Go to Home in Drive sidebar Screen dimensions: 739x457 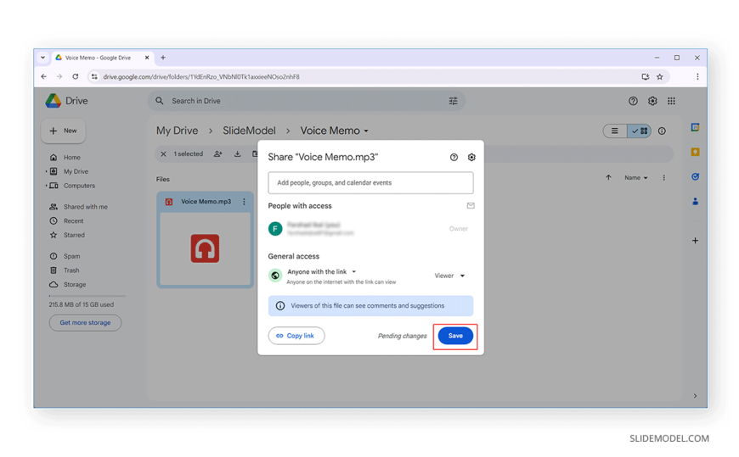point(71,157)
